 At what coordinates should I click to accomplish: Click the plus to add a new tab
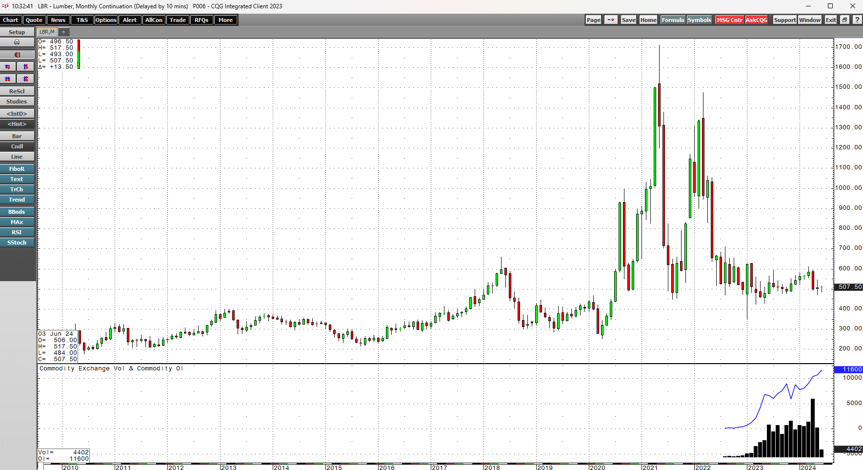tap(63, 32)
